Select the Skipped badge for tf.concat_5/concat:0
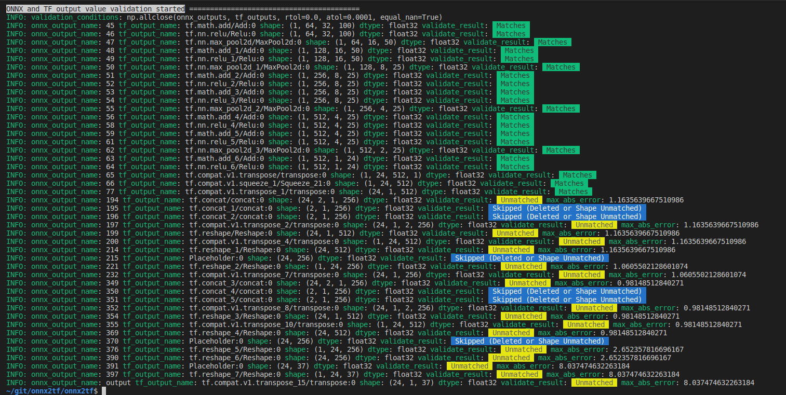This screenshot has width=786, height=395. [566, 299]
